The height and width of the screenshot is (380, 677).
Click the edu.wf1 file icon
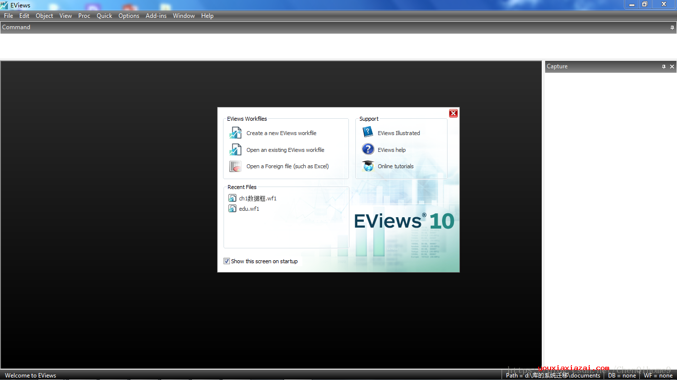coord(232,208)
